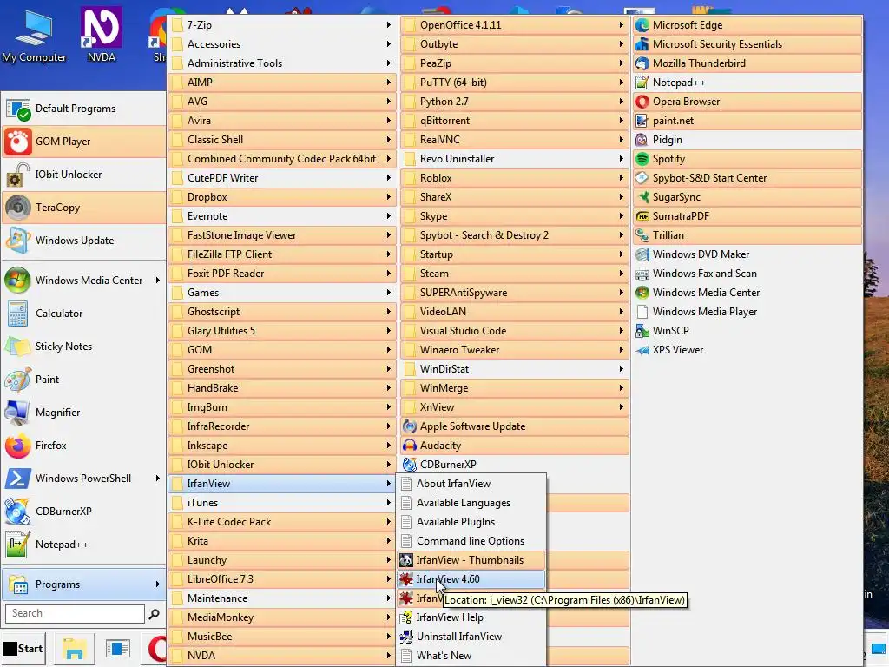Expand the HandBrake folder
Viewport: 889px width, 667px height.
point(282,388)
